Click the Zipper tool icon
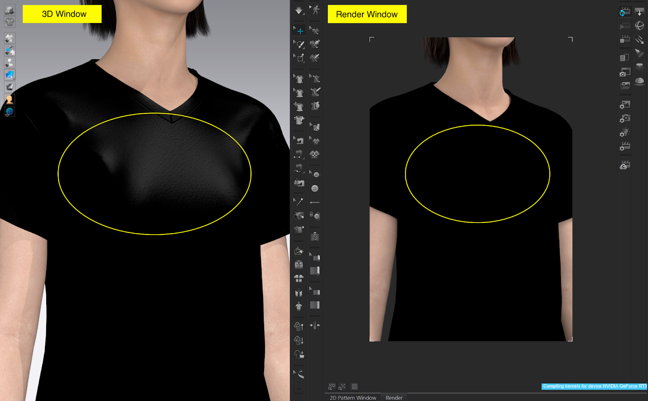Image resolution: width=648 pixels, height=401 pixels. coord(315,236)
